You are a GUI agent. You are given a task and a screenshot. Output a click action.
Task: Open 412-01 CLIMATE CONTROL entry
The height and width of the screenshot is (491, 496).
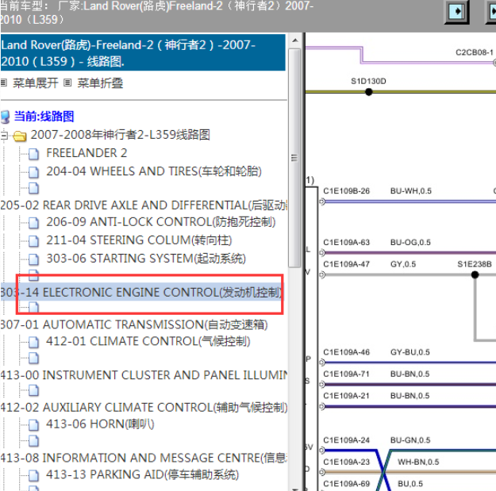point(148,341)
